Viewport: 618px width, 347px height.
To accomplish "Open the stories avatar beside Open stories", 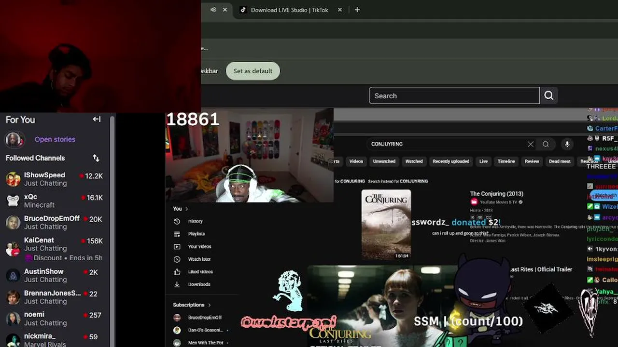I will [x=14, y=139].
